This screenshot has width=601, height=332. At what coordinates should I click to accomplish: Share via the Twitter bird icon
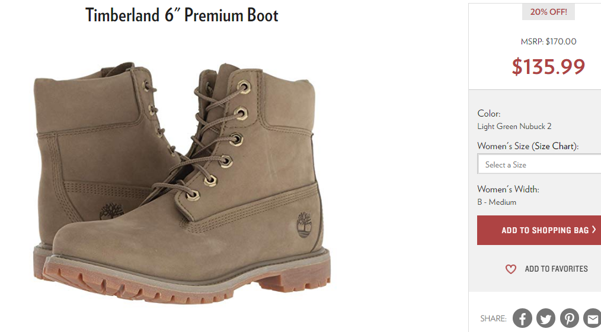[x=546, y=318]
